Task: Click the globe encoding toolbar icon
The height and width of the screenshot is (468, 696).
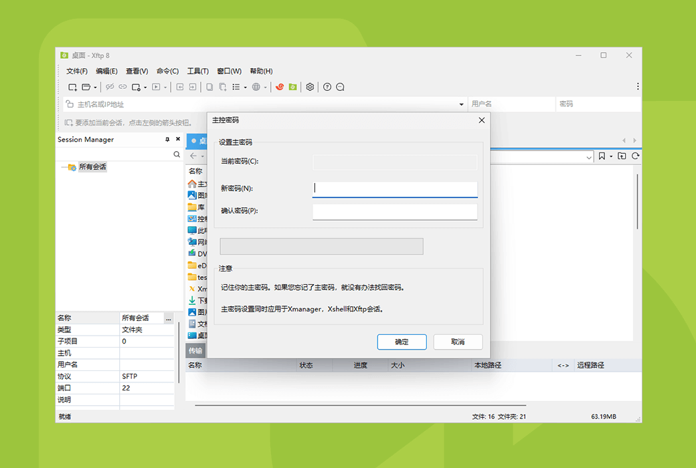Action: pos(256,87)
